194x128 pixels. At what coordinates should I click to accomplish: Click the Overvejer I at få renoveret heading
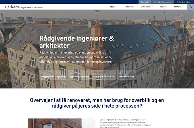97,103
